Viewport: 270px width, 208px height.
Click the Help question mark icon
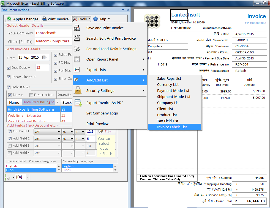pos(96,19)
